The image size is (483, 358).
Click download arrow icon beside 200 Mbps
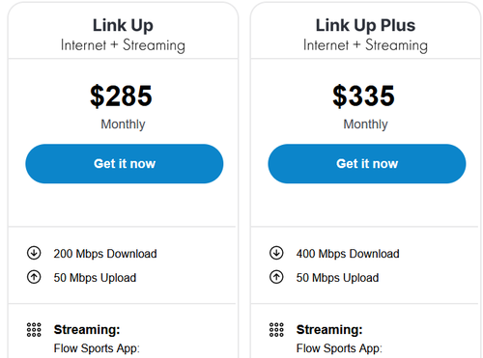[x=34, y=253]
